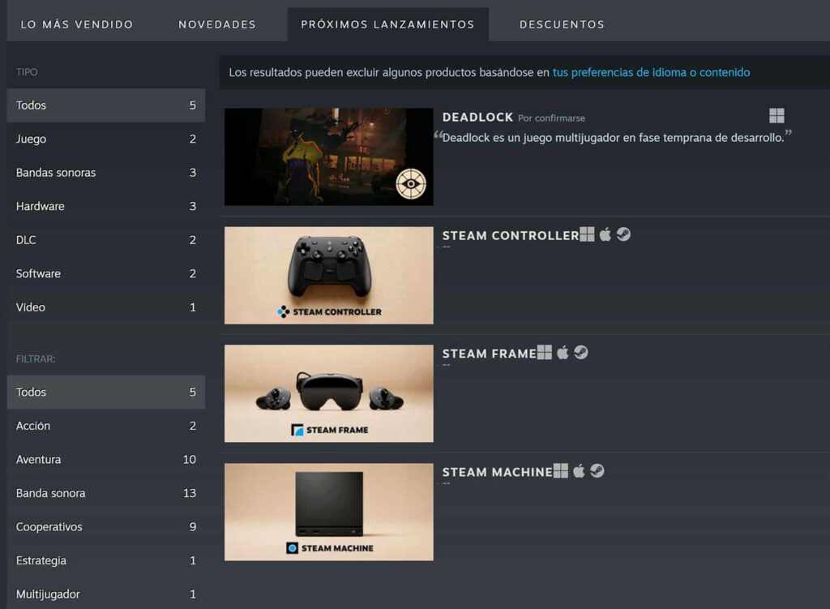Select the Descuentos tab
The height and width of the screenshot is (609, 830).
coord(562,24)
